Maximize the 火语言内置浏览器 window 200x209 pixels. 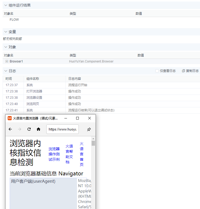(x=77, y=118)
